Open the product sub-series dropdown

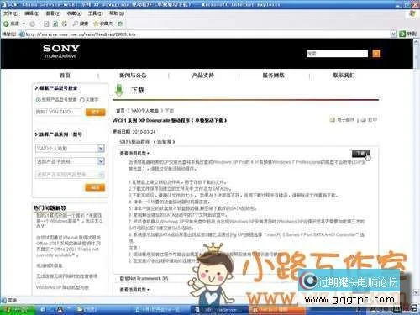pos(70,161)
